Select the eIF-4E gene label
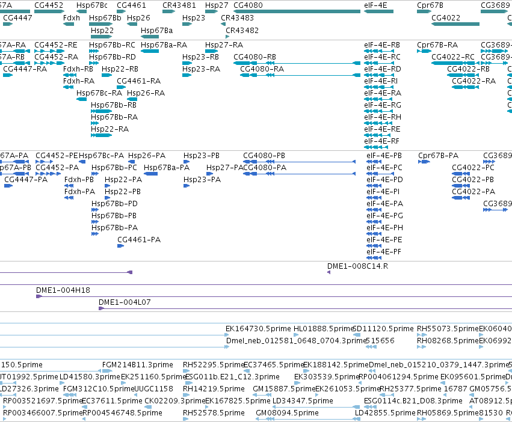The height and width of the screenshot is (422, 512). click(x=375, y=5)
